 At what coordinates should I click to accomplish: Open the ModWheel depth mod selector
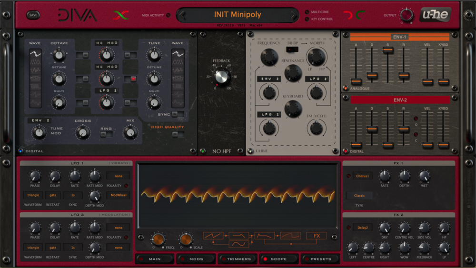click(x=119, y=195)
